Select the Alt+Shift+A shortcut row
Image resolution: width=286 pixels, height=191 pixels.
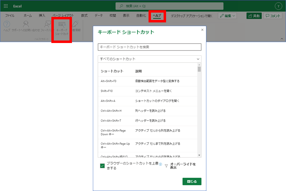tap(148, 101)
